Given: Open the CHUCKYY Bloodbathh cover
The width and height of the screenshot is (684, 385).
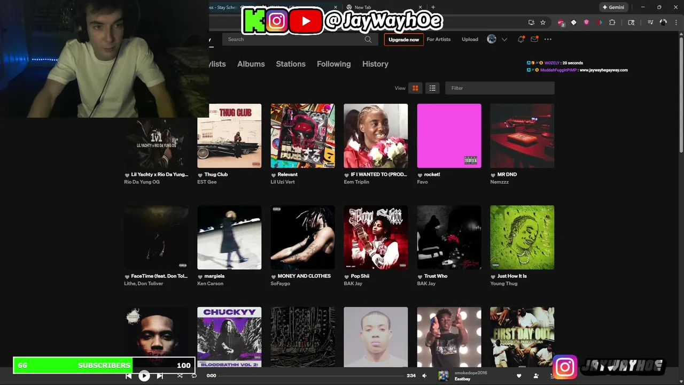Looking at the screenshot, I should [229, 337].
